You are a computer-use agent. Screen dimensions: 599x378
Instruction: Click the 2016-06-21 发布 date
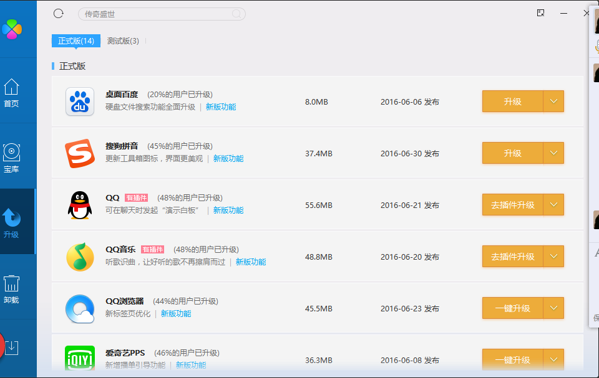[x=410, y=206]
